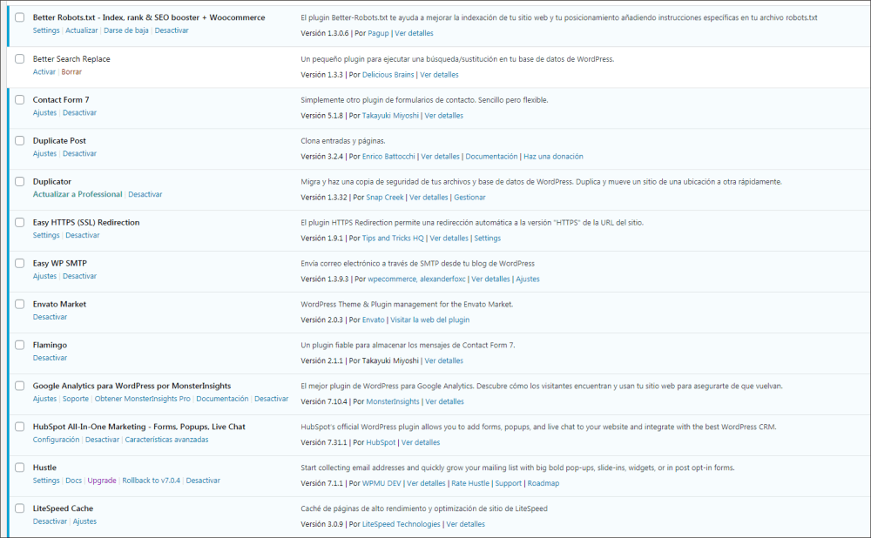
Task: Tick the Google Analytics MonsterInsights checkbox
Action: [19, 386]
